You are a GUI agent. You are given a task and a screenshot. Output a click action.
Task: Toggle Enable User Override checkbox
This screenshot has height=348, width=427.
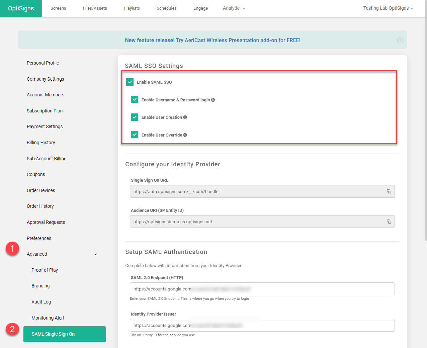click(135, 135)
